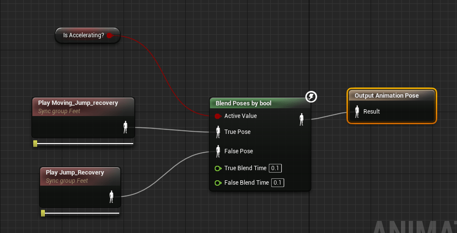Edit the True Blend Time value field

coord(275,168)
